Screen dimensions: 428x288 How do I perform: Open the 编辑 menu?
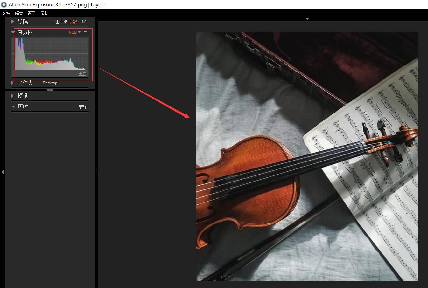point(19,13)
